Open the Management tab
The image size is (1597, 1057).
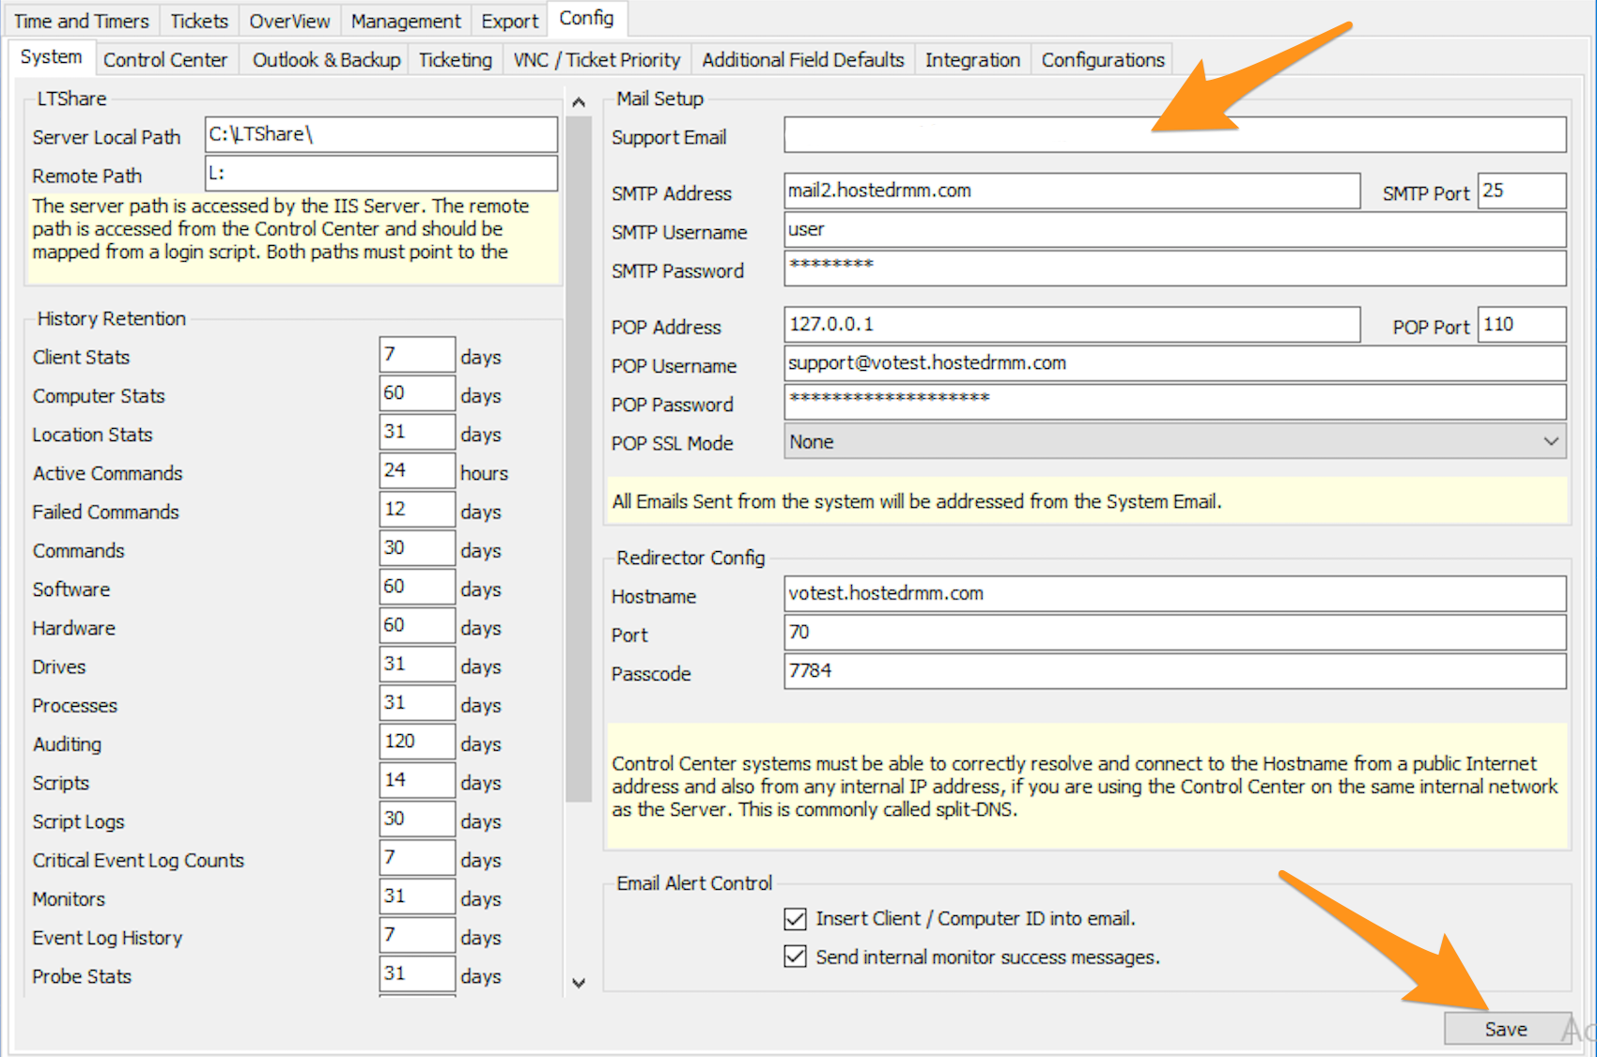[405, 20]
